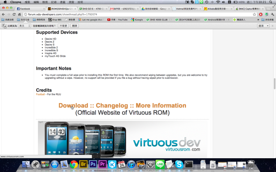Follow the Football credits link
The width and height of the screenshot is (276, 172).
pyautogui.click(x=40, y=94)
